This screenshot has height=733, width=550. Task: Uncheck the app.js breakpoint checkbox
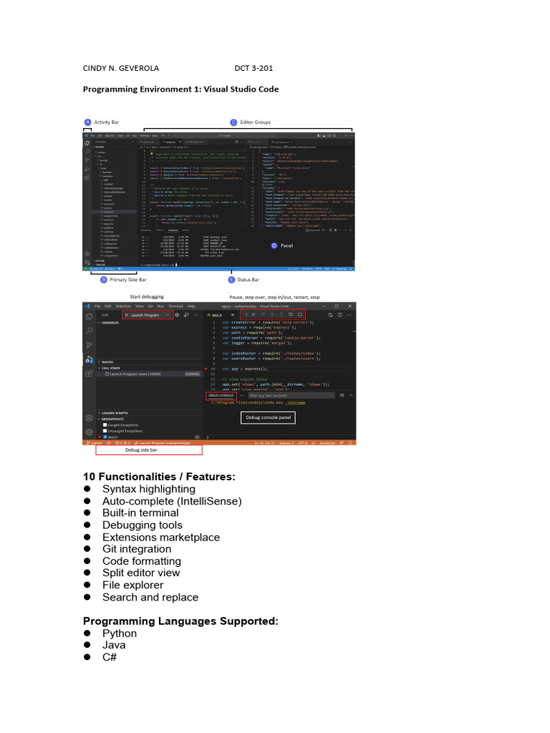tap(105, 437)
